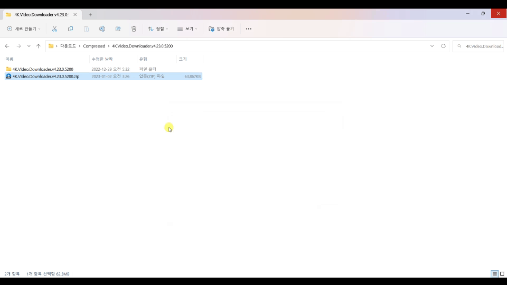Image resolution: width=507 pixels, height=285 pixels.
Task: Click the folder icon in address bar
Action: 51,46
